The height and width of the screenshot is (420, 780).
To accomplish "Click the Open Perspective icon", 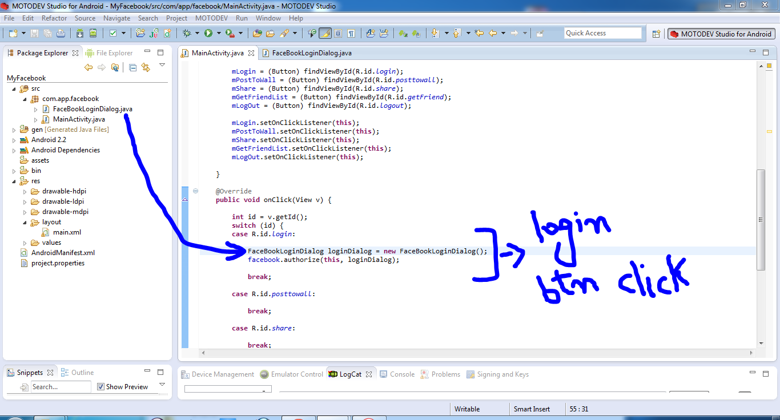I will click(x=656, y=34).
